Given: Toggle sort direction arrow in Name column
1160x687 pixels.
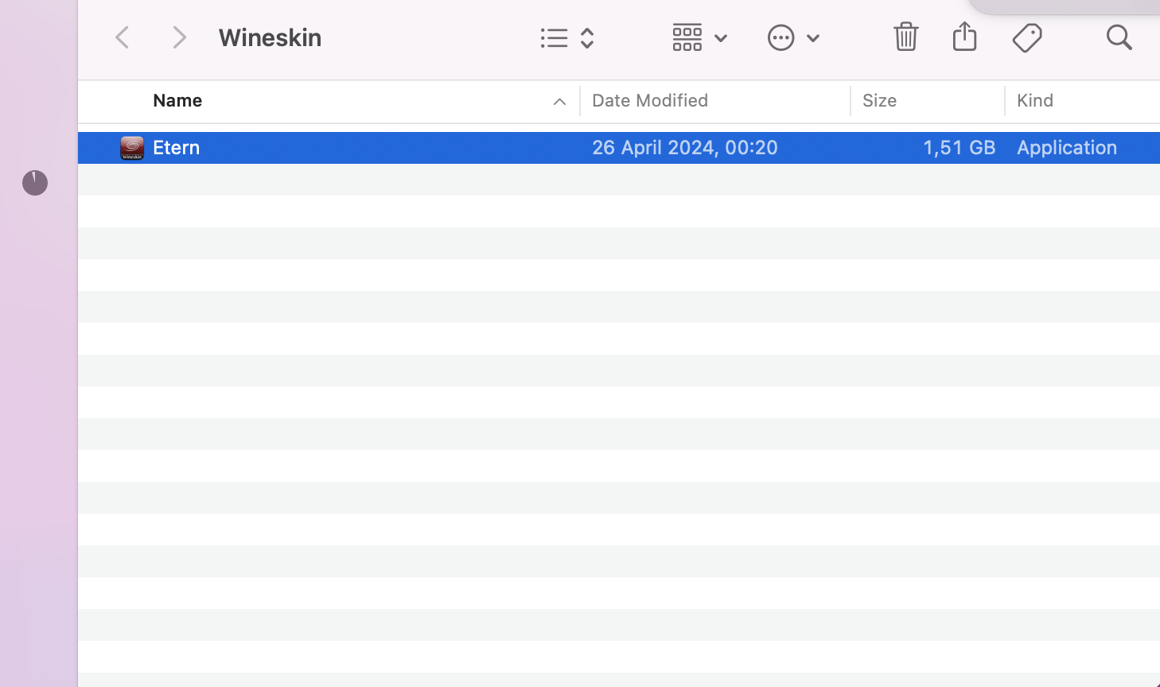Looking at the screenshot, I should point(559,102).
